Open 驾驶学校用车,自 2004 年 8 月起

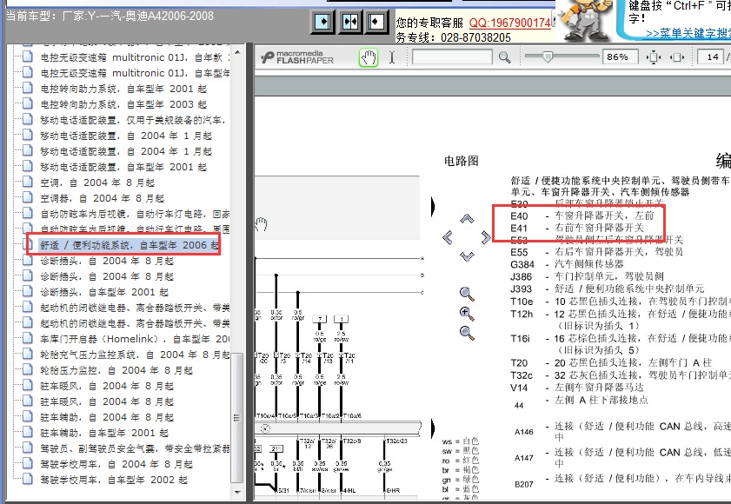[x=116, y=464]
